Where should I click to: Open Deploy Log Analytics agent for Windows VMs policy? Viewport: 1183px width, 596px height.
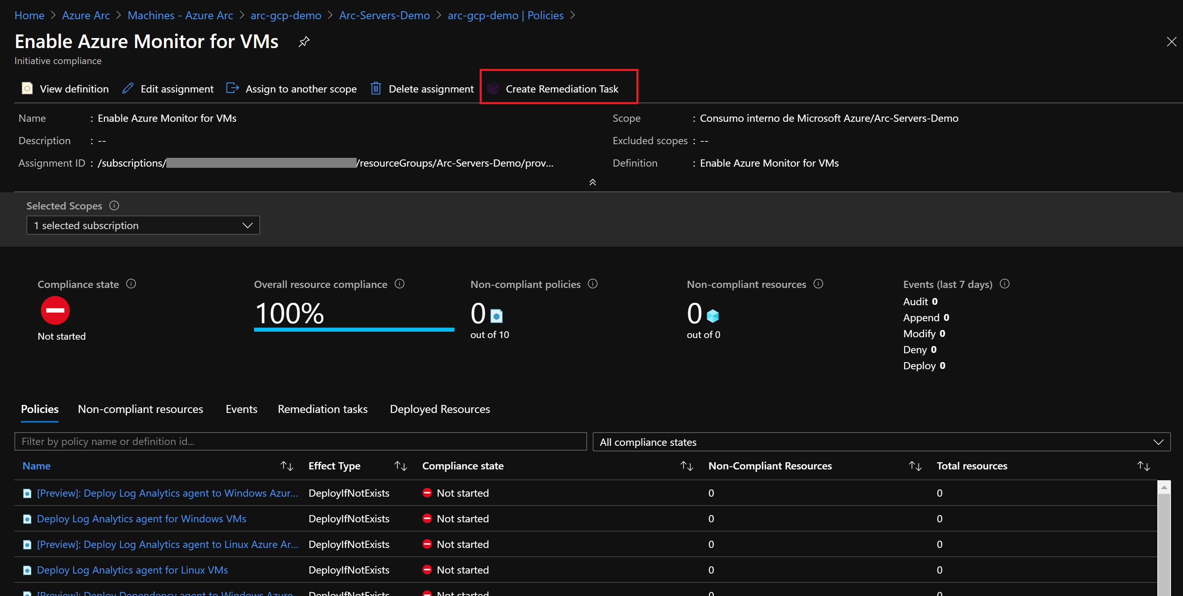click(141, 519)
